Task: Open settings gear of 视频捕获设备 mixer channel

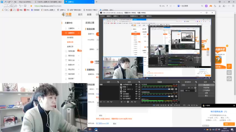Action: pyautogui.click(x=176, y=96)
